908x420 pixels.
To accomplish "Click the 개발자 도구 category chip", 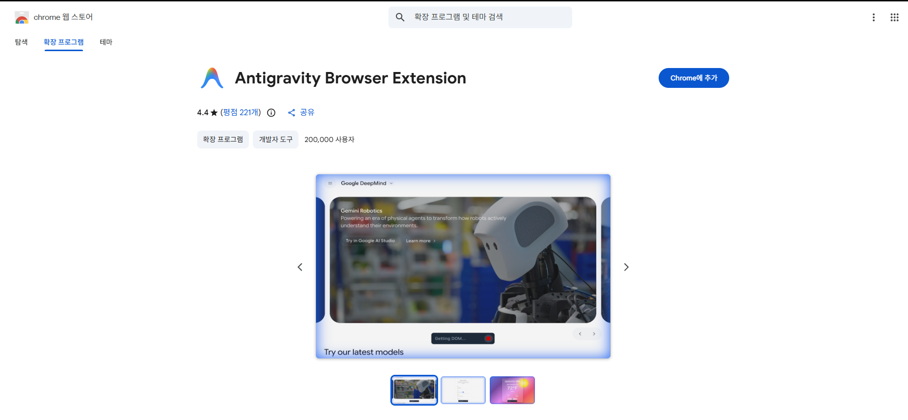I will pos(276,140).
